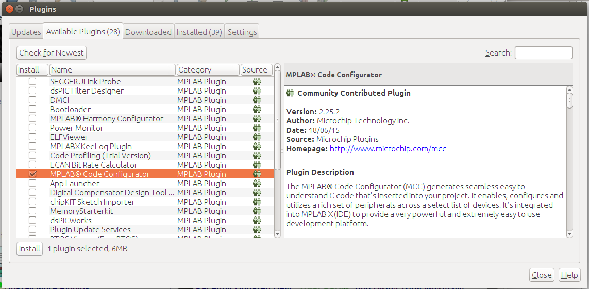
Task: Click the Help button
Action: click(x=569, y=275)
